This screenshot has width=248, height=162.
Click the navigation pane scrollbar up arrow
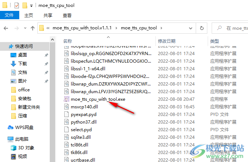(x=53, y=40)
